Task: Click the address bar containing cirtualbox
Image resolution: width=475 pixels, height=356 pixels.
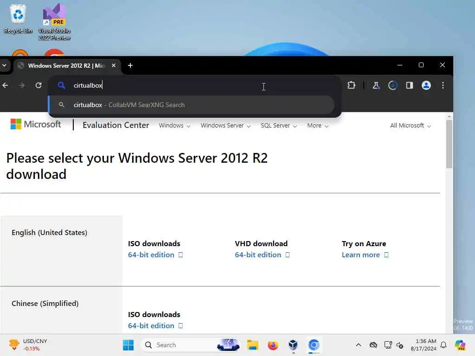Action: tap(194, 85)
